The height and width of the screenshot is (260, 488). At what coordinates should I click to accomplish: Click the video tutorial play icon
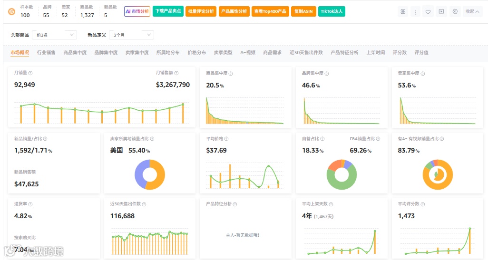click(441, 11)
